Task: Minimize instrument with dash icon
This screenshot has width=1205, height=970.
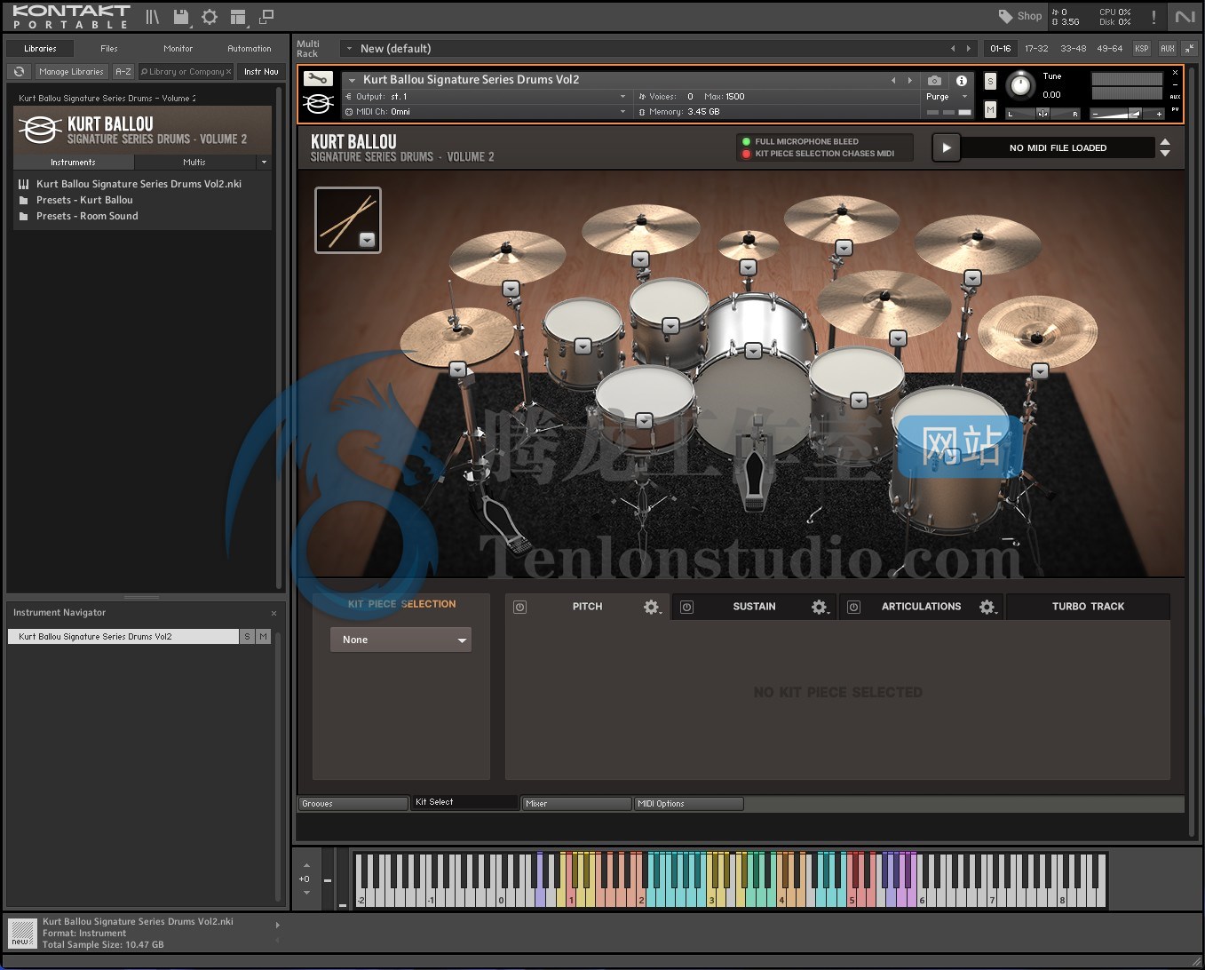Action: point(1175,85)
